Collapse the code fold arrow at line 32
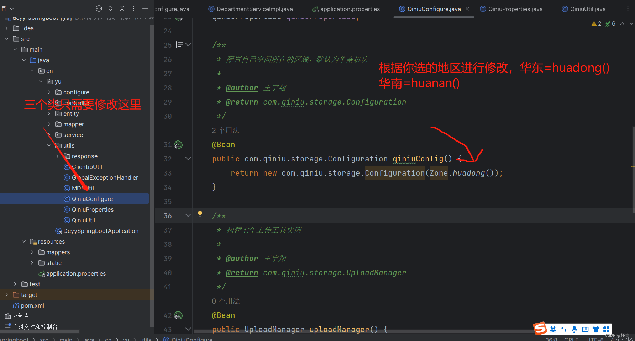The width and height of the screenshot is (635, 341). point(188,159)
